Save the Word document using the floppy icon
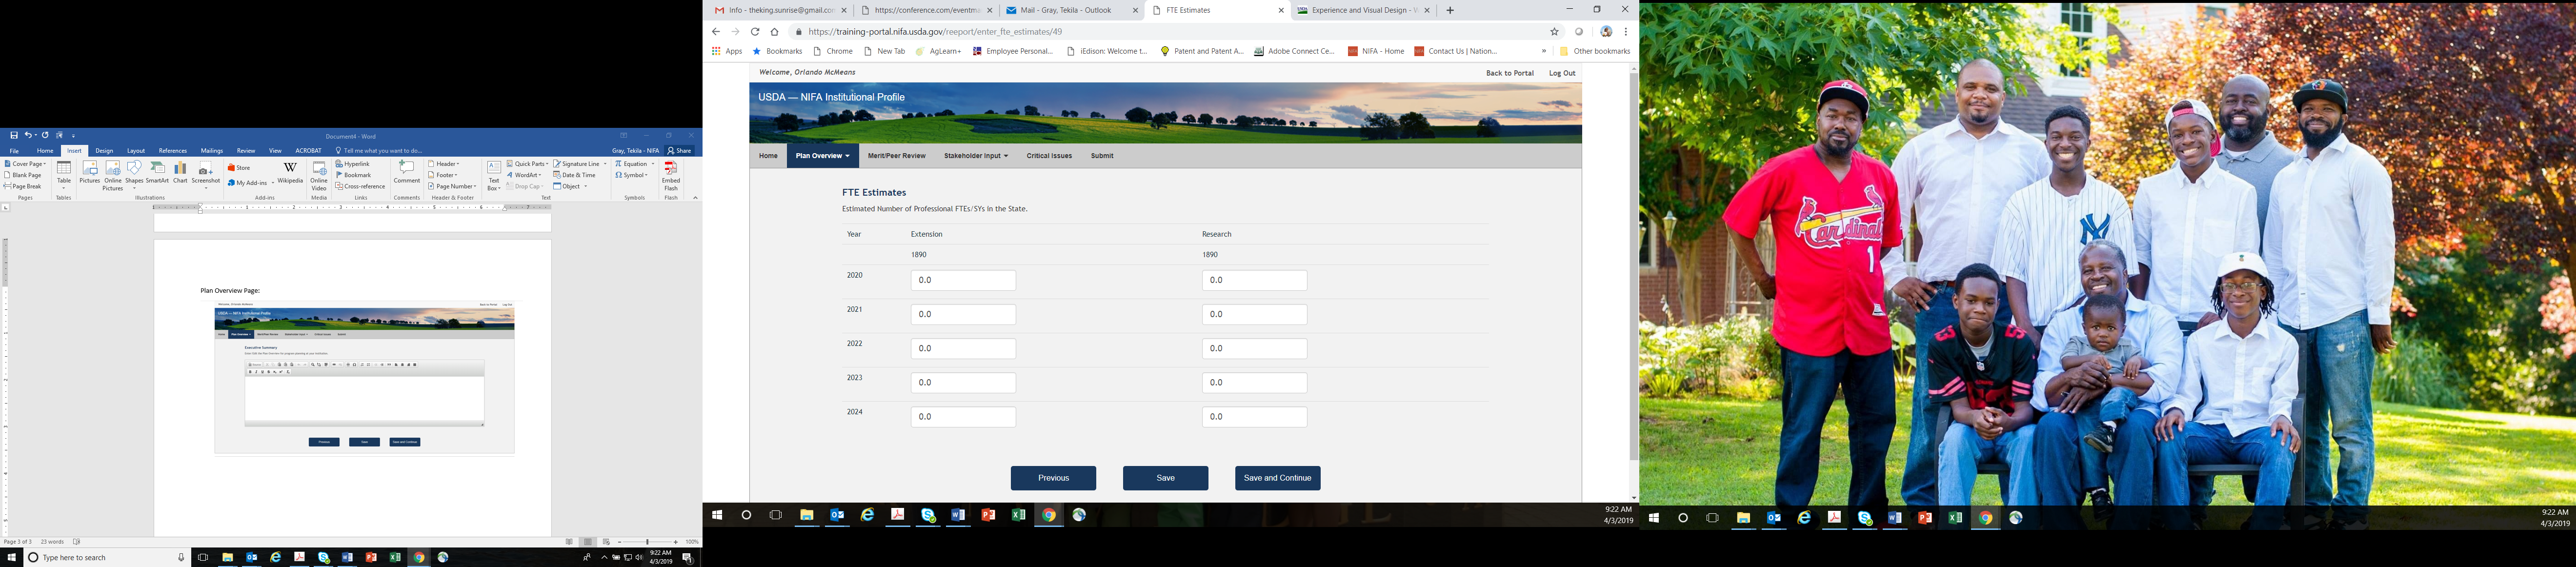Viewport: 2576px width, 567px height. (14, 135)
